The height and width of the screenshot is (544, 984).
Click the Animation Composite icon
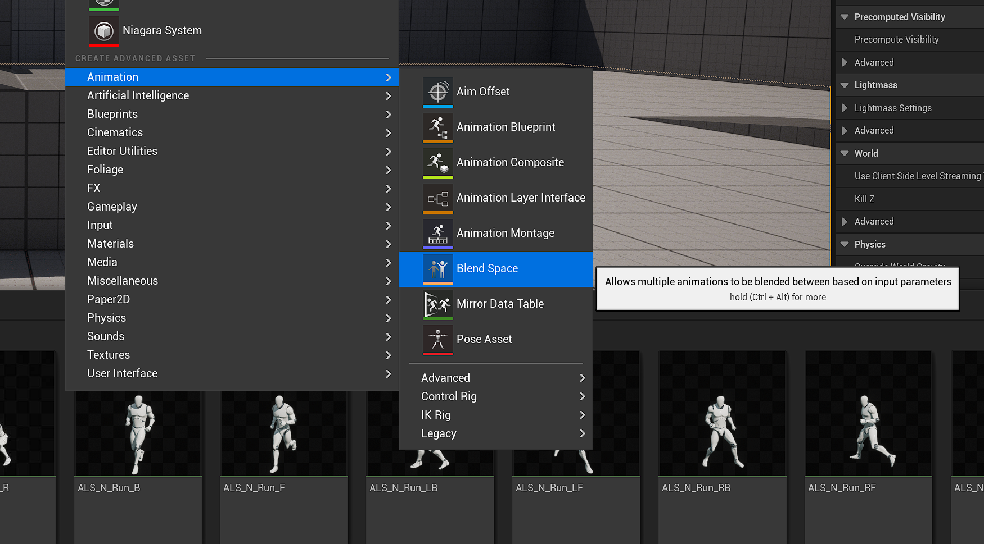(437, 163)
